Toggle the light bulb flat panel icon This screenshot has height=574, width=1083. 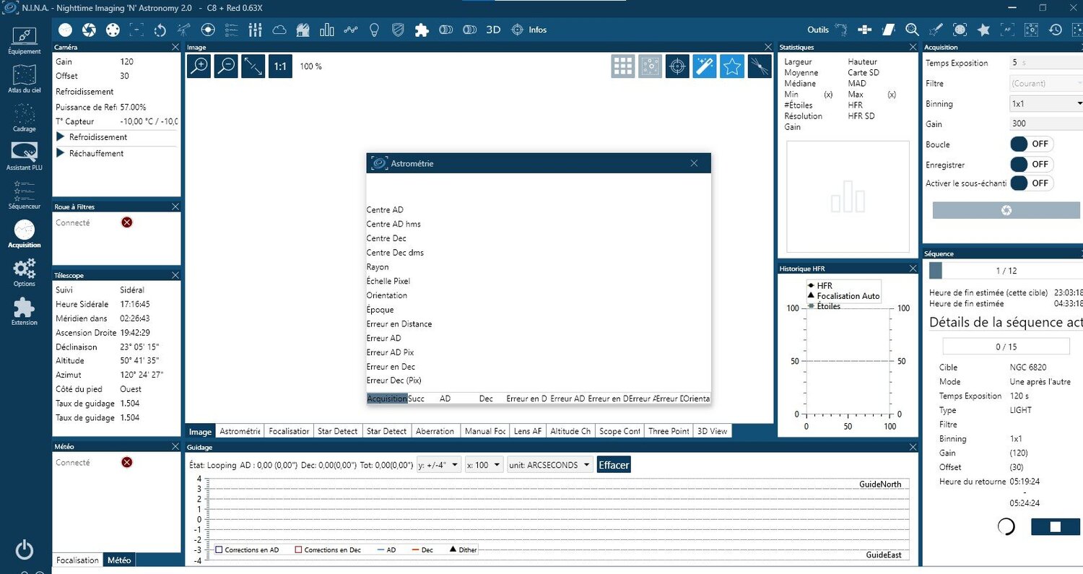[x=375, y=30]
